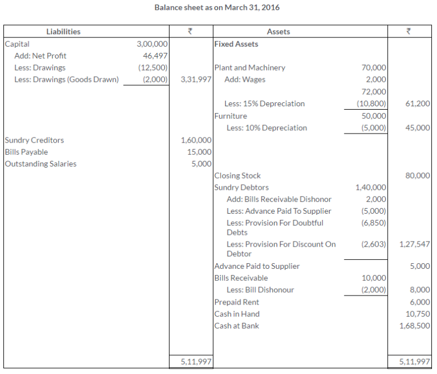Click the Outstanding Salaries label
The image size is (437, 374).
[x=40, y=164]
